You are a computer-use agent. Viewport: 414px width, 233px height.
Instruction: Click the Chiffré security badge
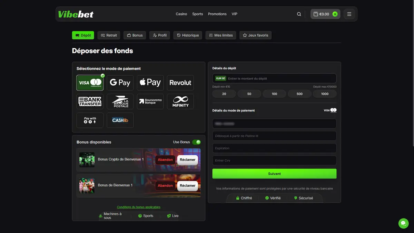(x=244, y=198)
